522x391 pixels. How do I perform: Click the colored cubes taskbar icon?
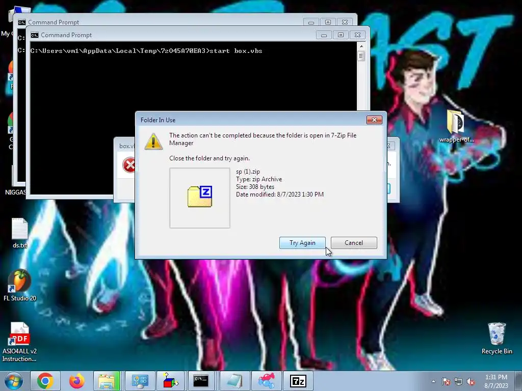(171, 381)
